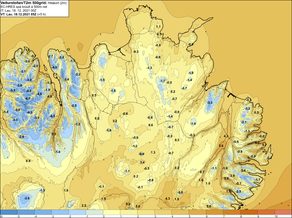292x218 pixels.
Task: Click the 'Hitakort (2m)' label in the header
Action: [x=57, y=3]
